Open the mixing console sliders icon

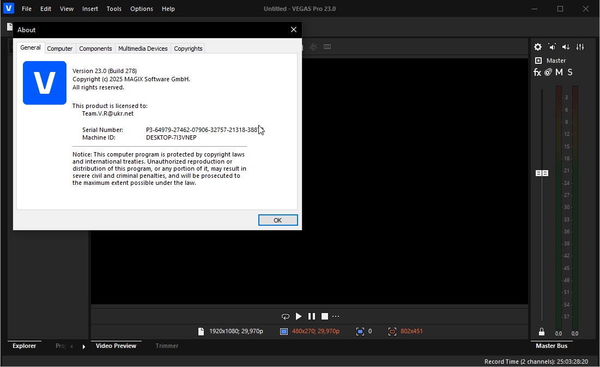[580, 47]
